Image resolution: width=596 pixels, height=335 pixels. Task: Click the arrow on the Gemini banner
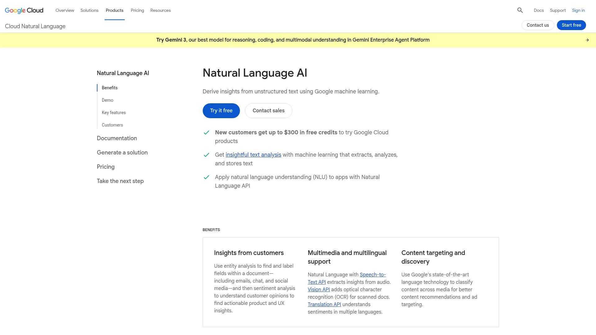click(587, 40)
